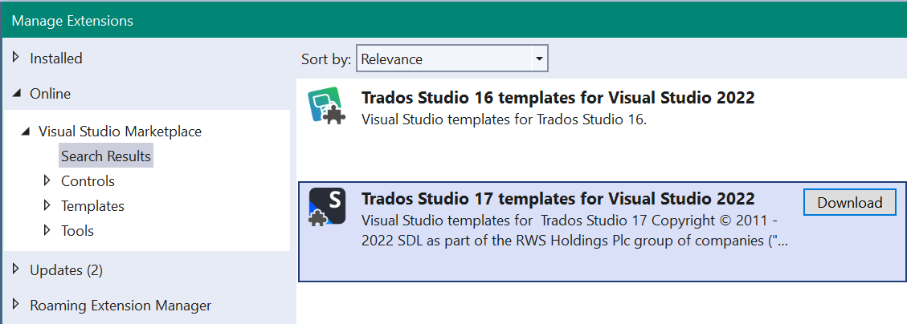Viewport: 907px width, 324px height.
Task: Expand the Controls node arrow
Action: point(47,180)
